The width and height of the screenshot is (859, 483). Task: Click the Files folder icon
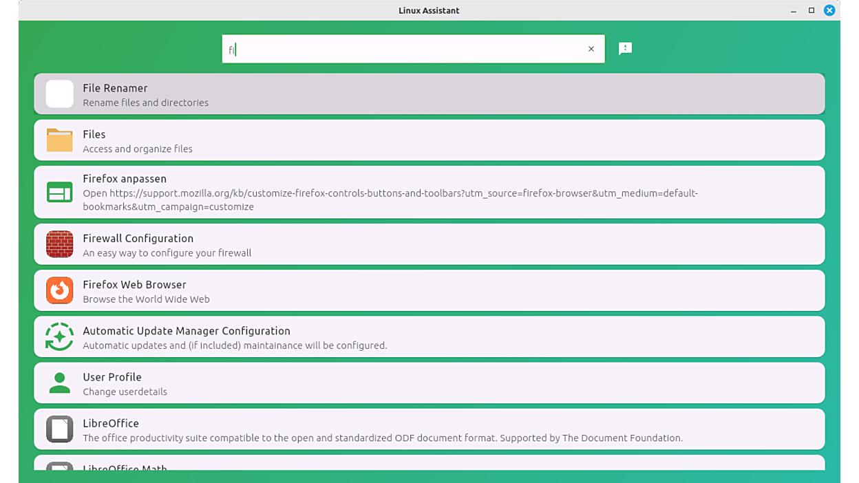[60, 140]
